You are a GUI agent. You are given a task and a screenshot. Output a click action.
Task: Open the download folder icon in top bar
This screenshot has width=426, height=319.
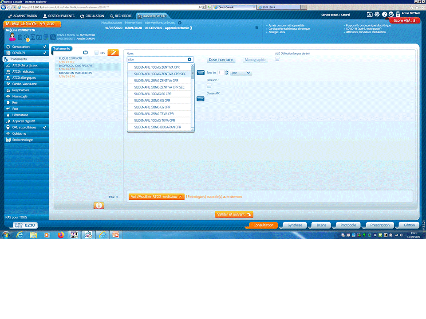coord(370,15)
